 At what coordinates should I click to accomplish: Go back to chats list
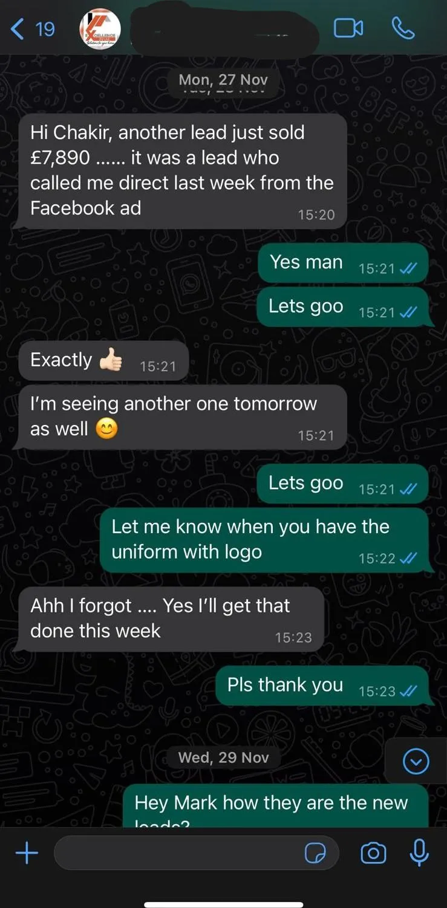[33, 28]
